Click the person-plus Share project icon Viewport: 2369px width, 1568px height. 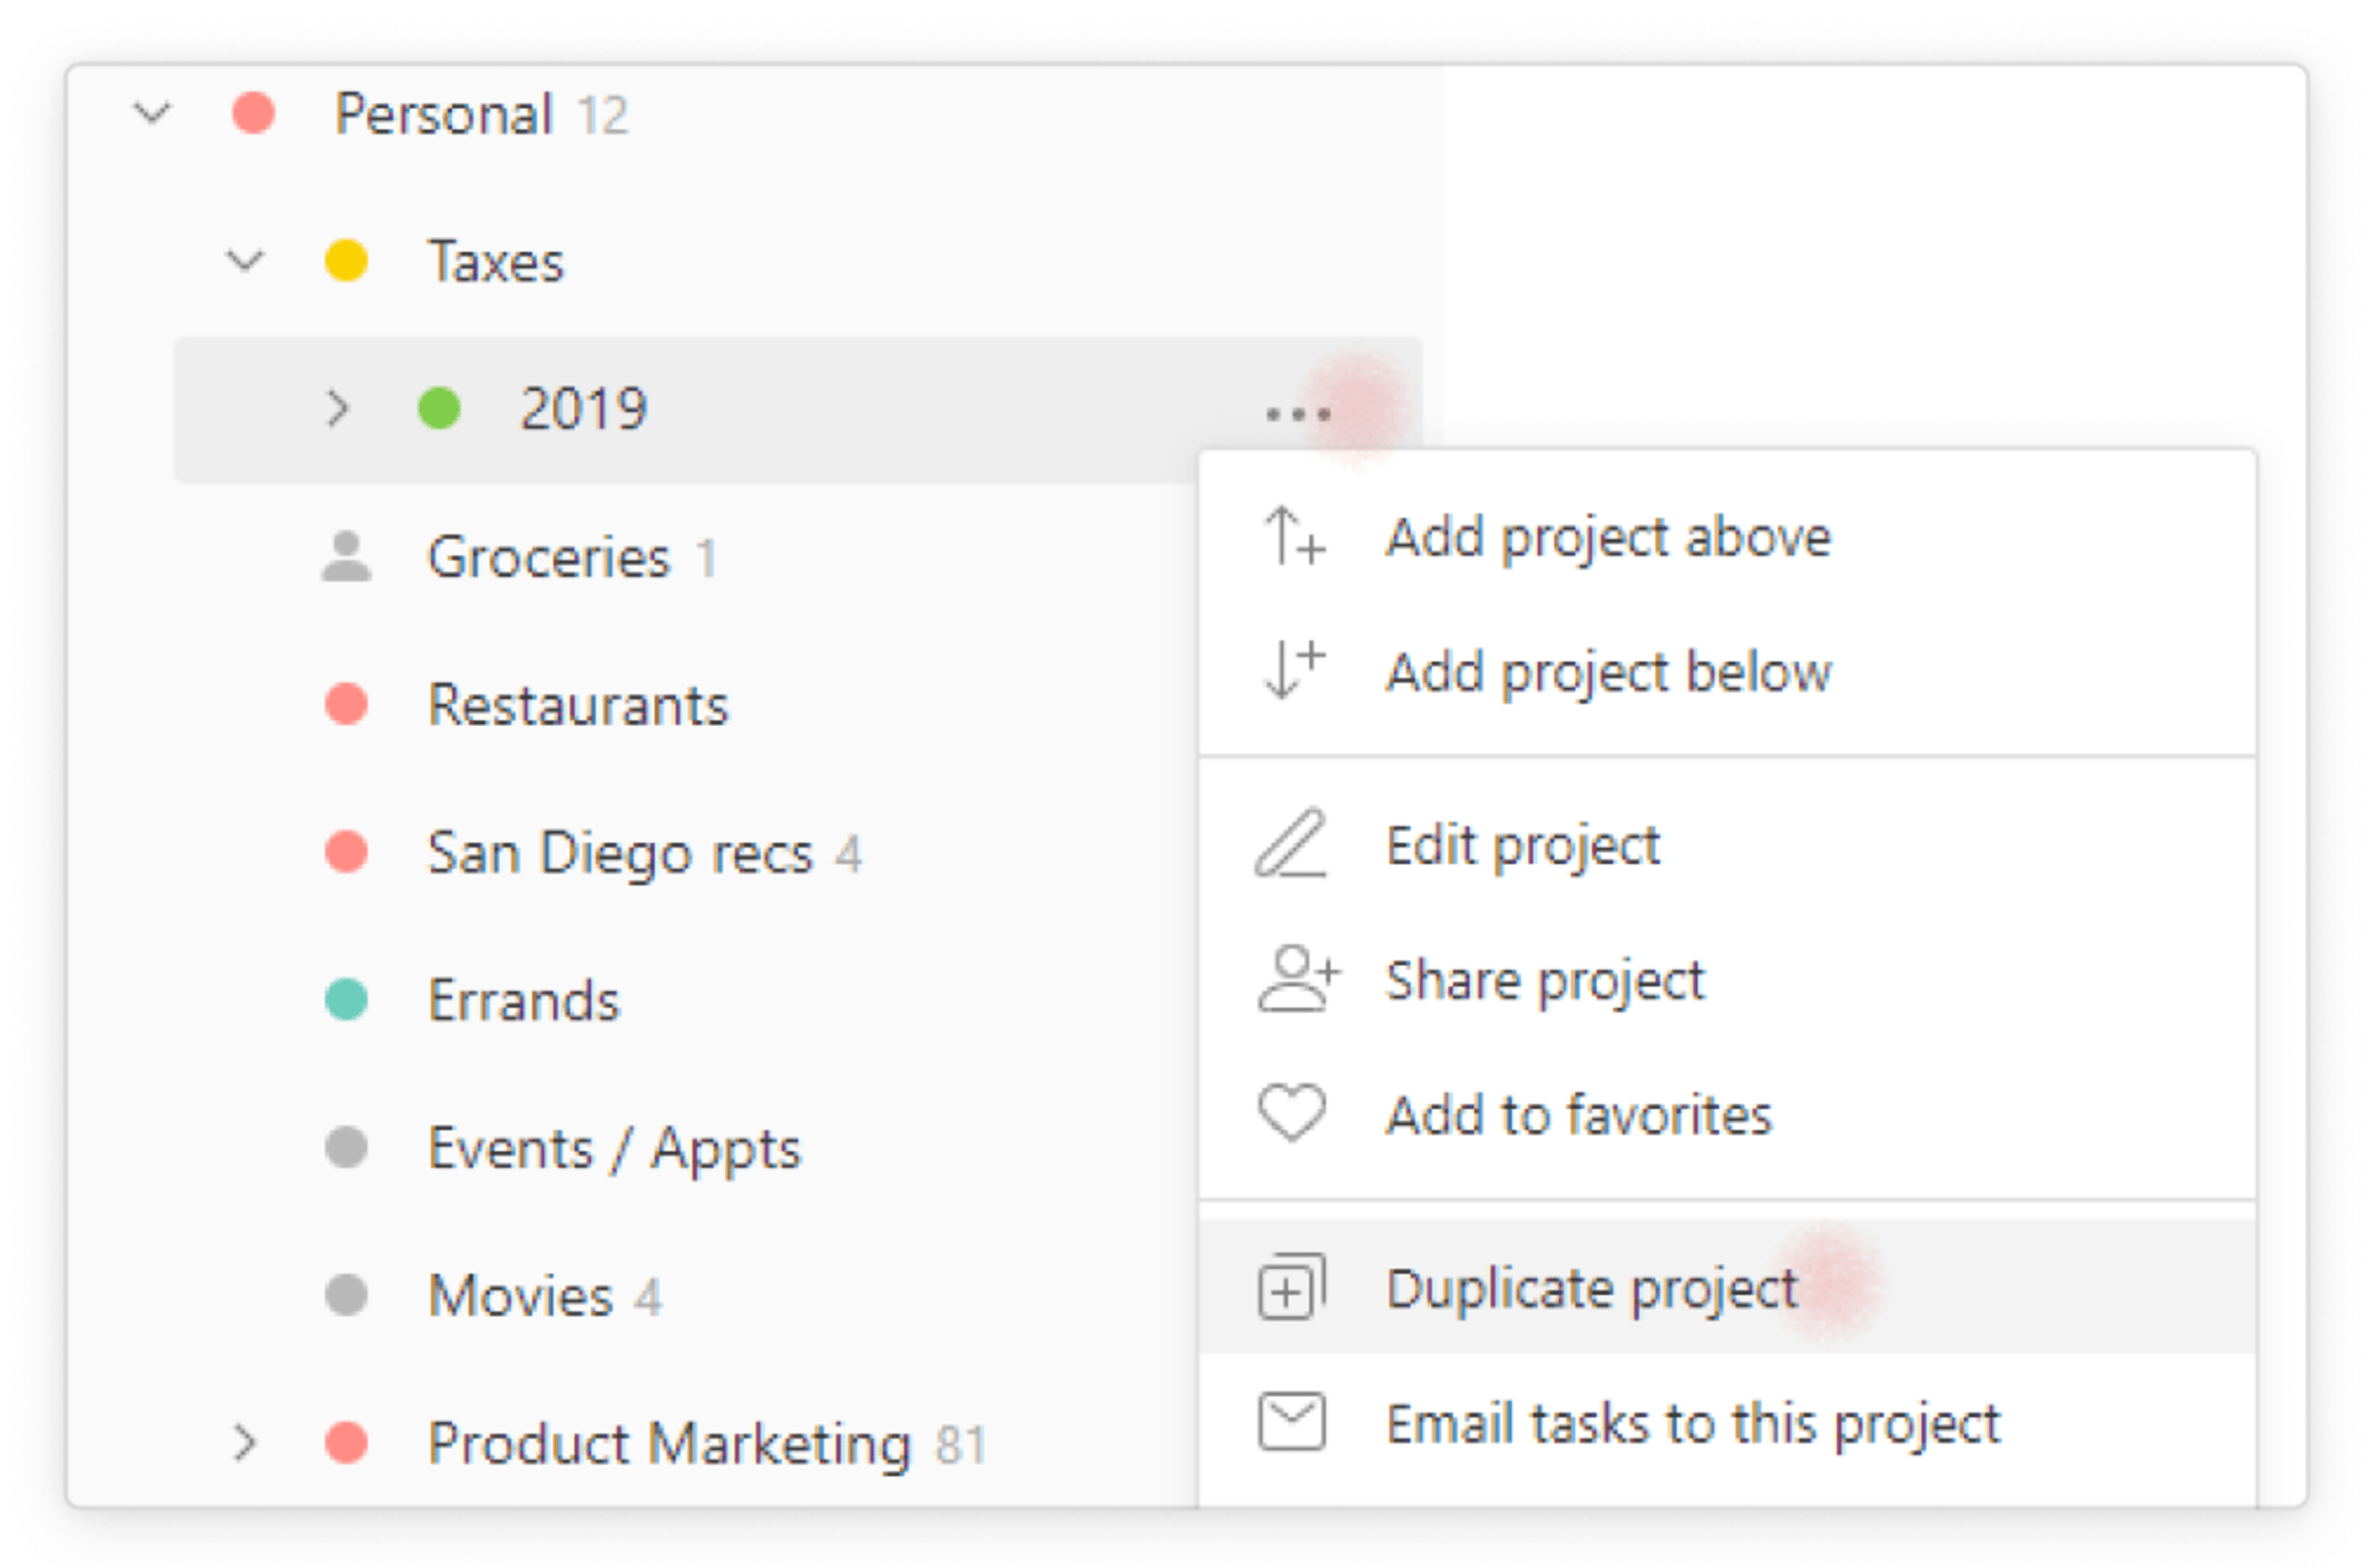click(1297, 979)
